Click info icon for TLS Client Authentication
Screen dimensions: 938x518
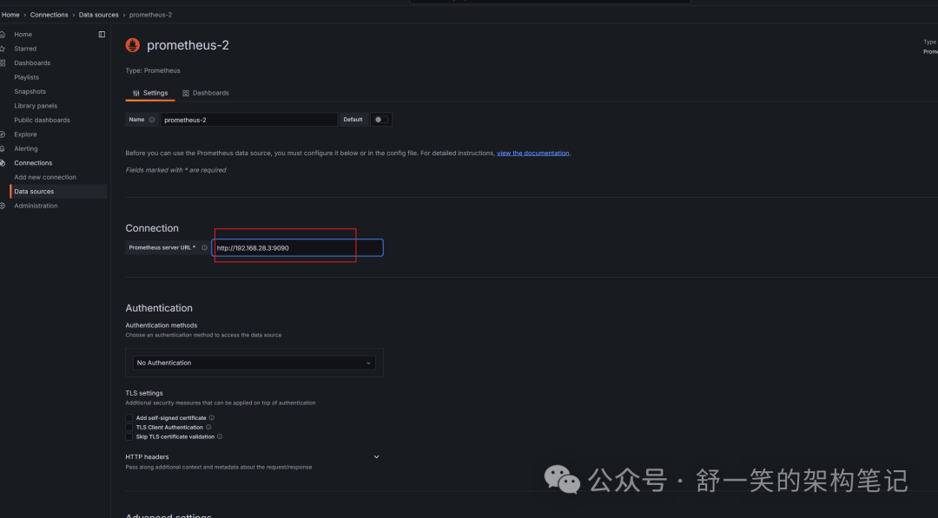tap(208, 427)
